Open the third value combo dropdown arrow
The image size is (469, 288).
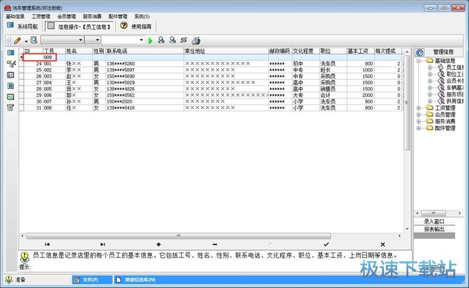point(141,40)
